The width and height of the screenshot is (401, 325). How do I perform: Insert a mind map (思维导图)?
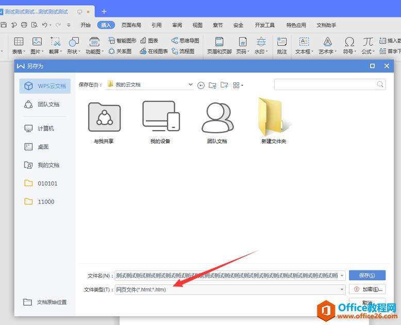[x=185, y=40]
